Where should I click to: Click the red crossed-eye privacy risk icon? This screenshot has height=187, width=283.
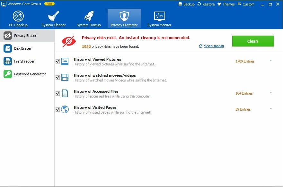(69, 41)
